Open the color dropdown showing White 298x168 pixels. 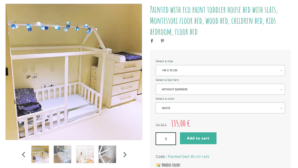(x=220, y=108)
